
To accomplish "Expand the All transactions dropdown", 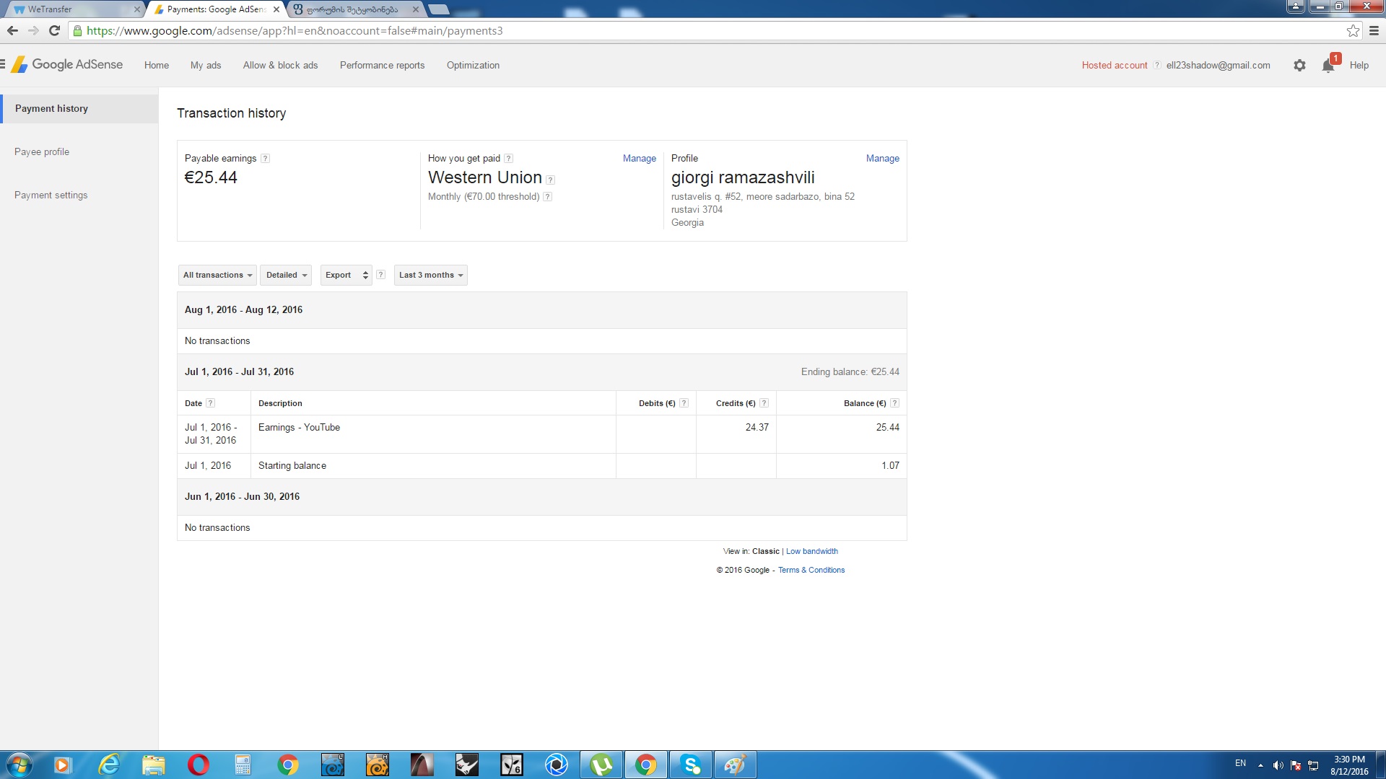I will (217, 275).
